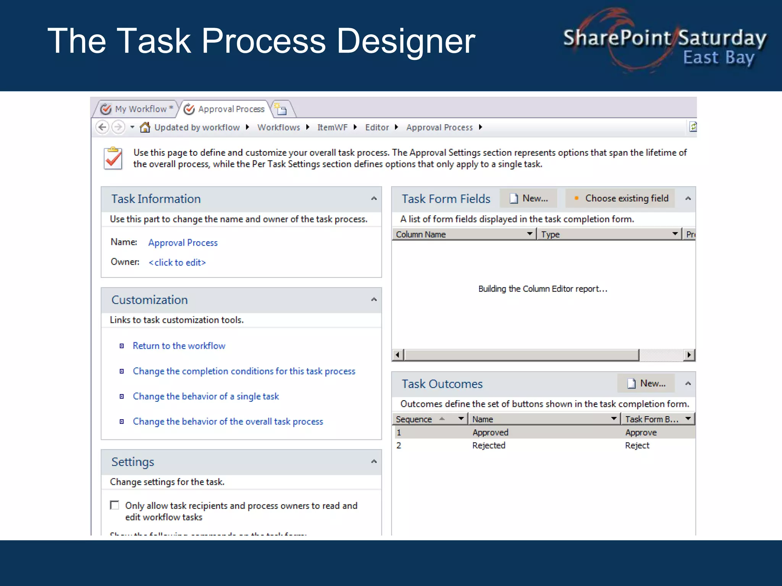Edit the Approval Process name link

[183, 243]
